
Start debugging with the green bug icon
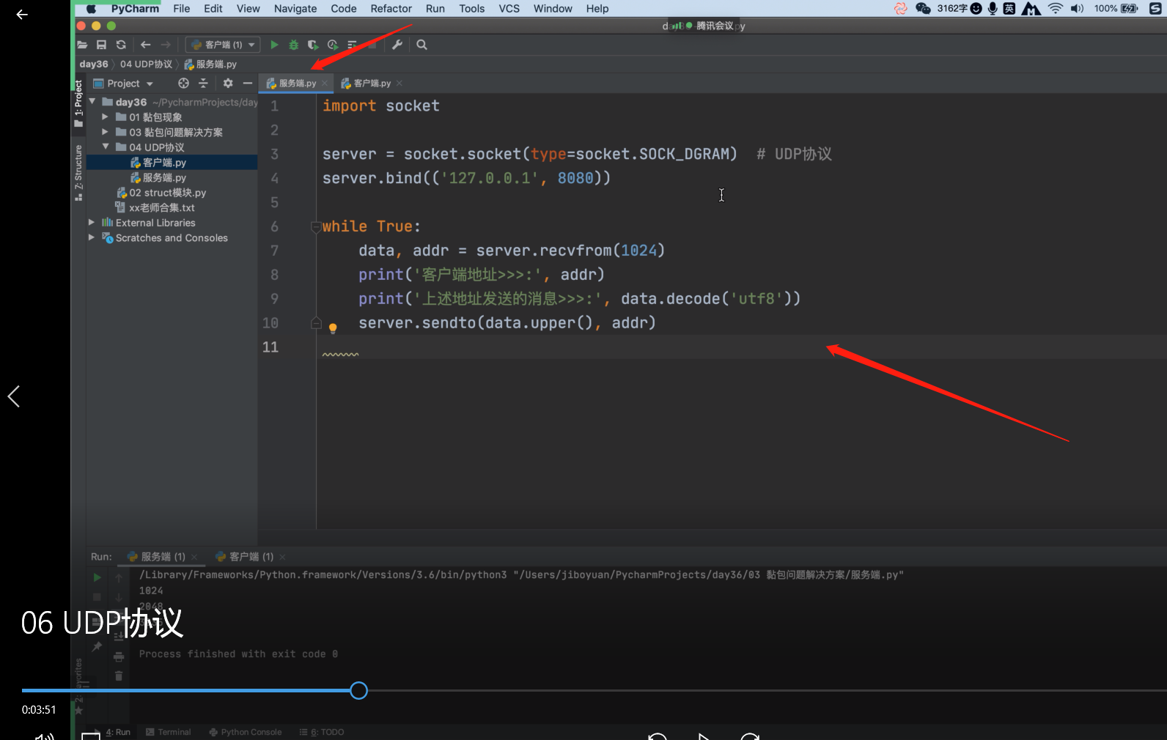[293, 45]
